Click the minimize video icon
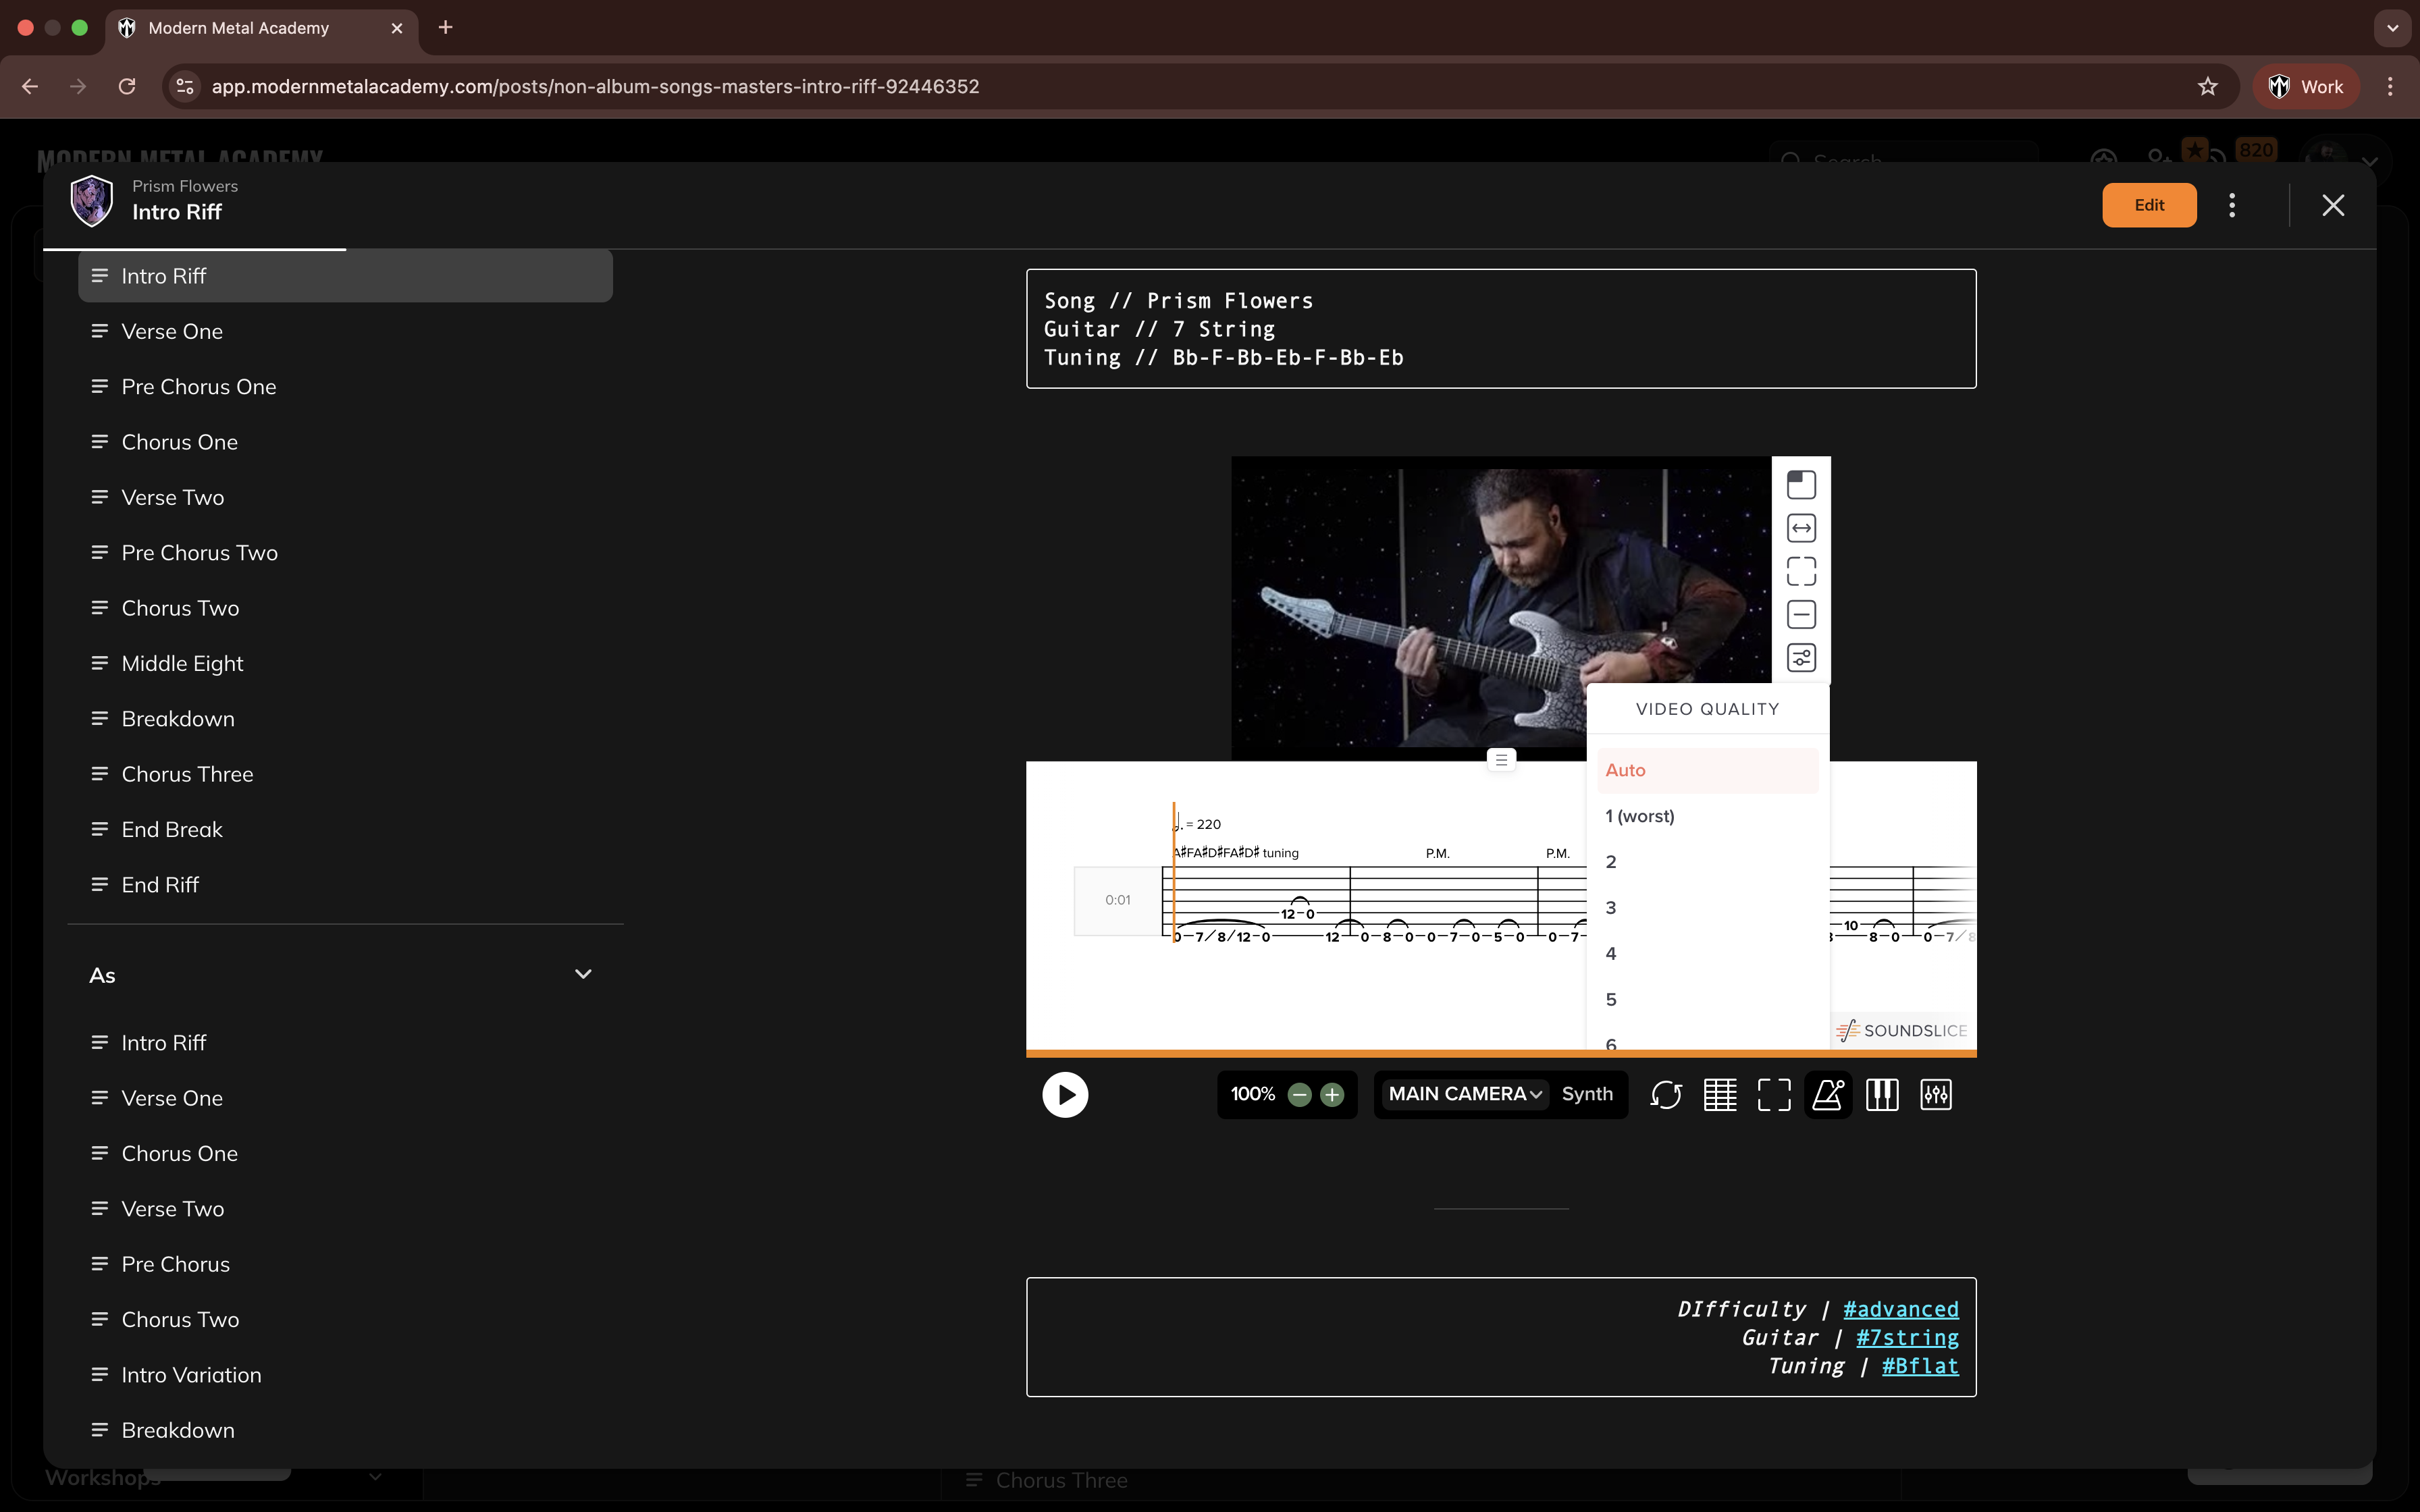Screen dimensions: 2420x1512 point(1801,613)
